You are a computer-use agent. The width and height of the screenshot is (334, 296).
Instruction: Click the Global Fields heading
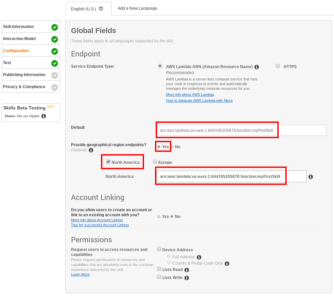click(x=94, y=30)
